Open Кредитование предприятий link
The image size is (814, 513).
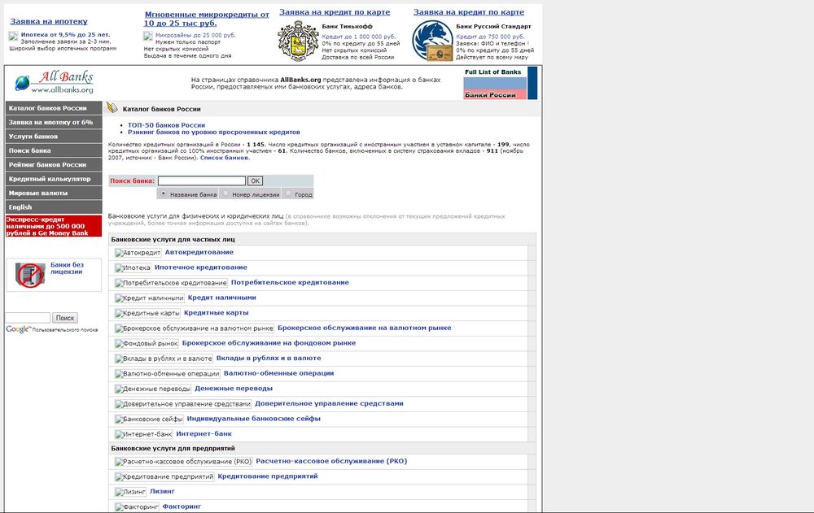[x=268, y=476]
